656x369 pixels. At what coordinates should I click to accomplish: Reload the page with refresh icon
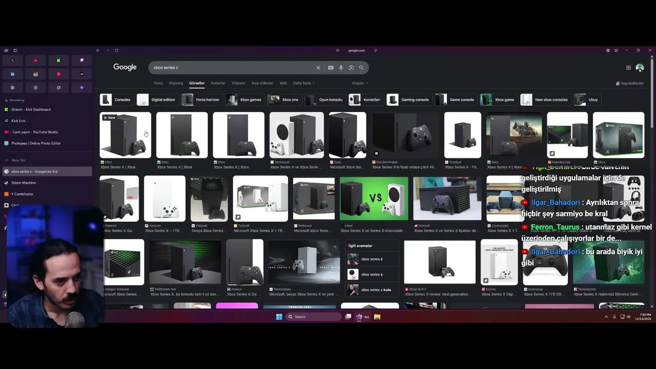(x=116, y=50)
